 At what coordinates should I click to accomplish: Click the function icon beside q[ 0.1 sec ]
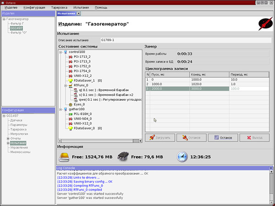click(x=76, y=90)
